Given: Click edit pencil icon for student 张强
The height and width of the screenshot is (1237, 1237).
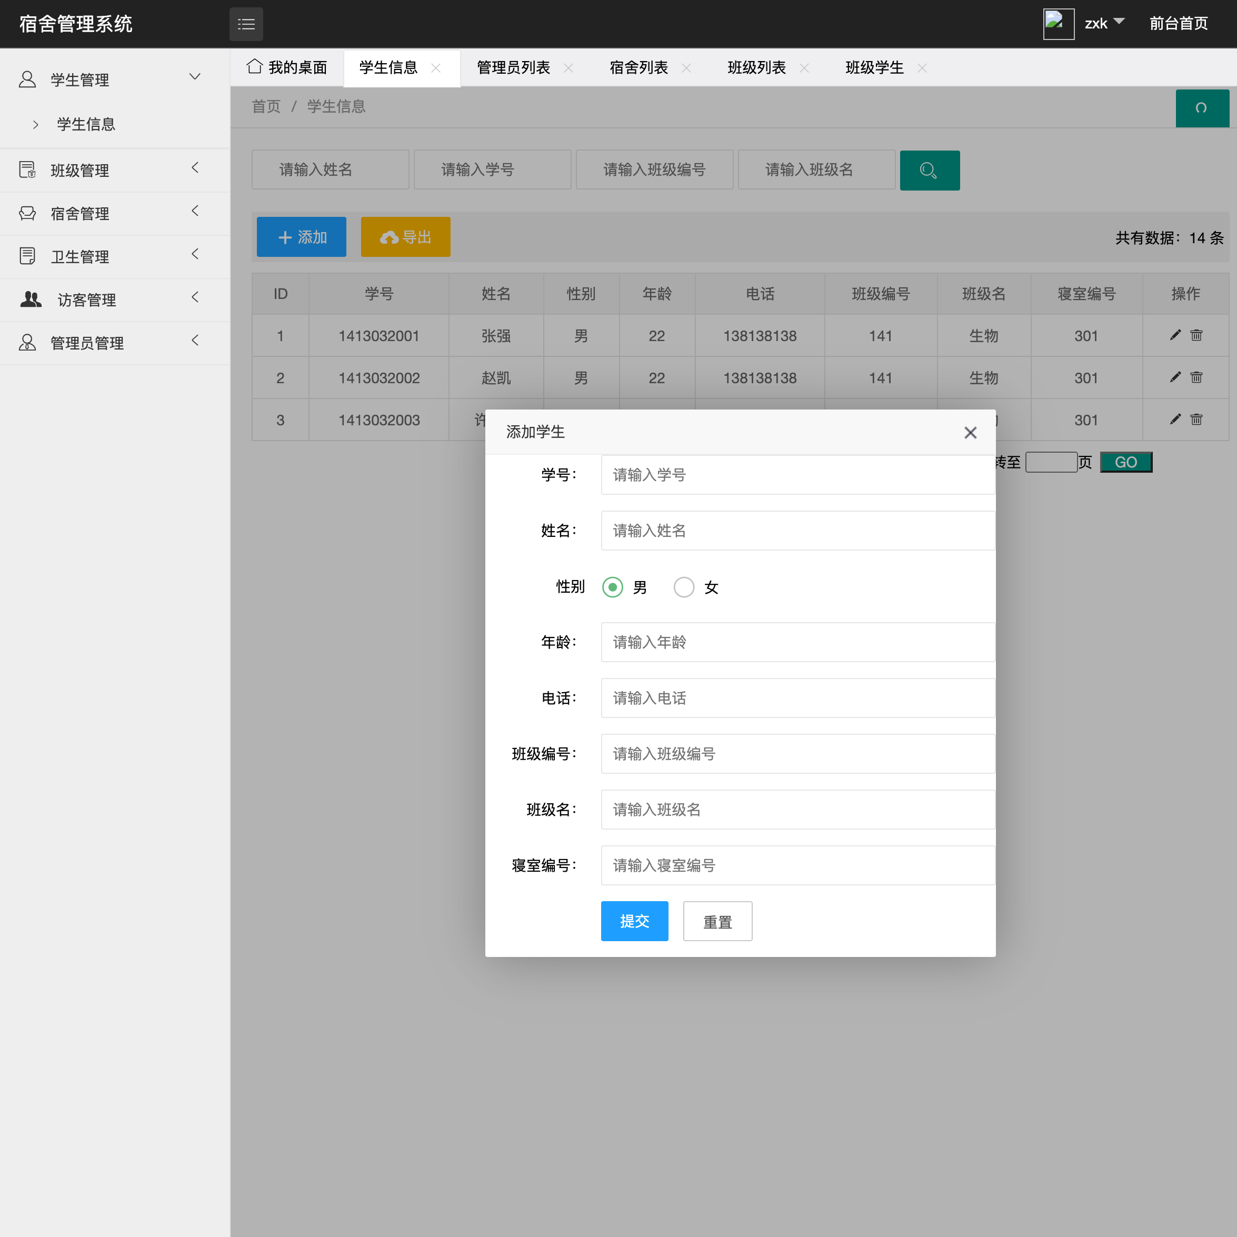Looking at the screenshot, I should (x=1175, y=335).
